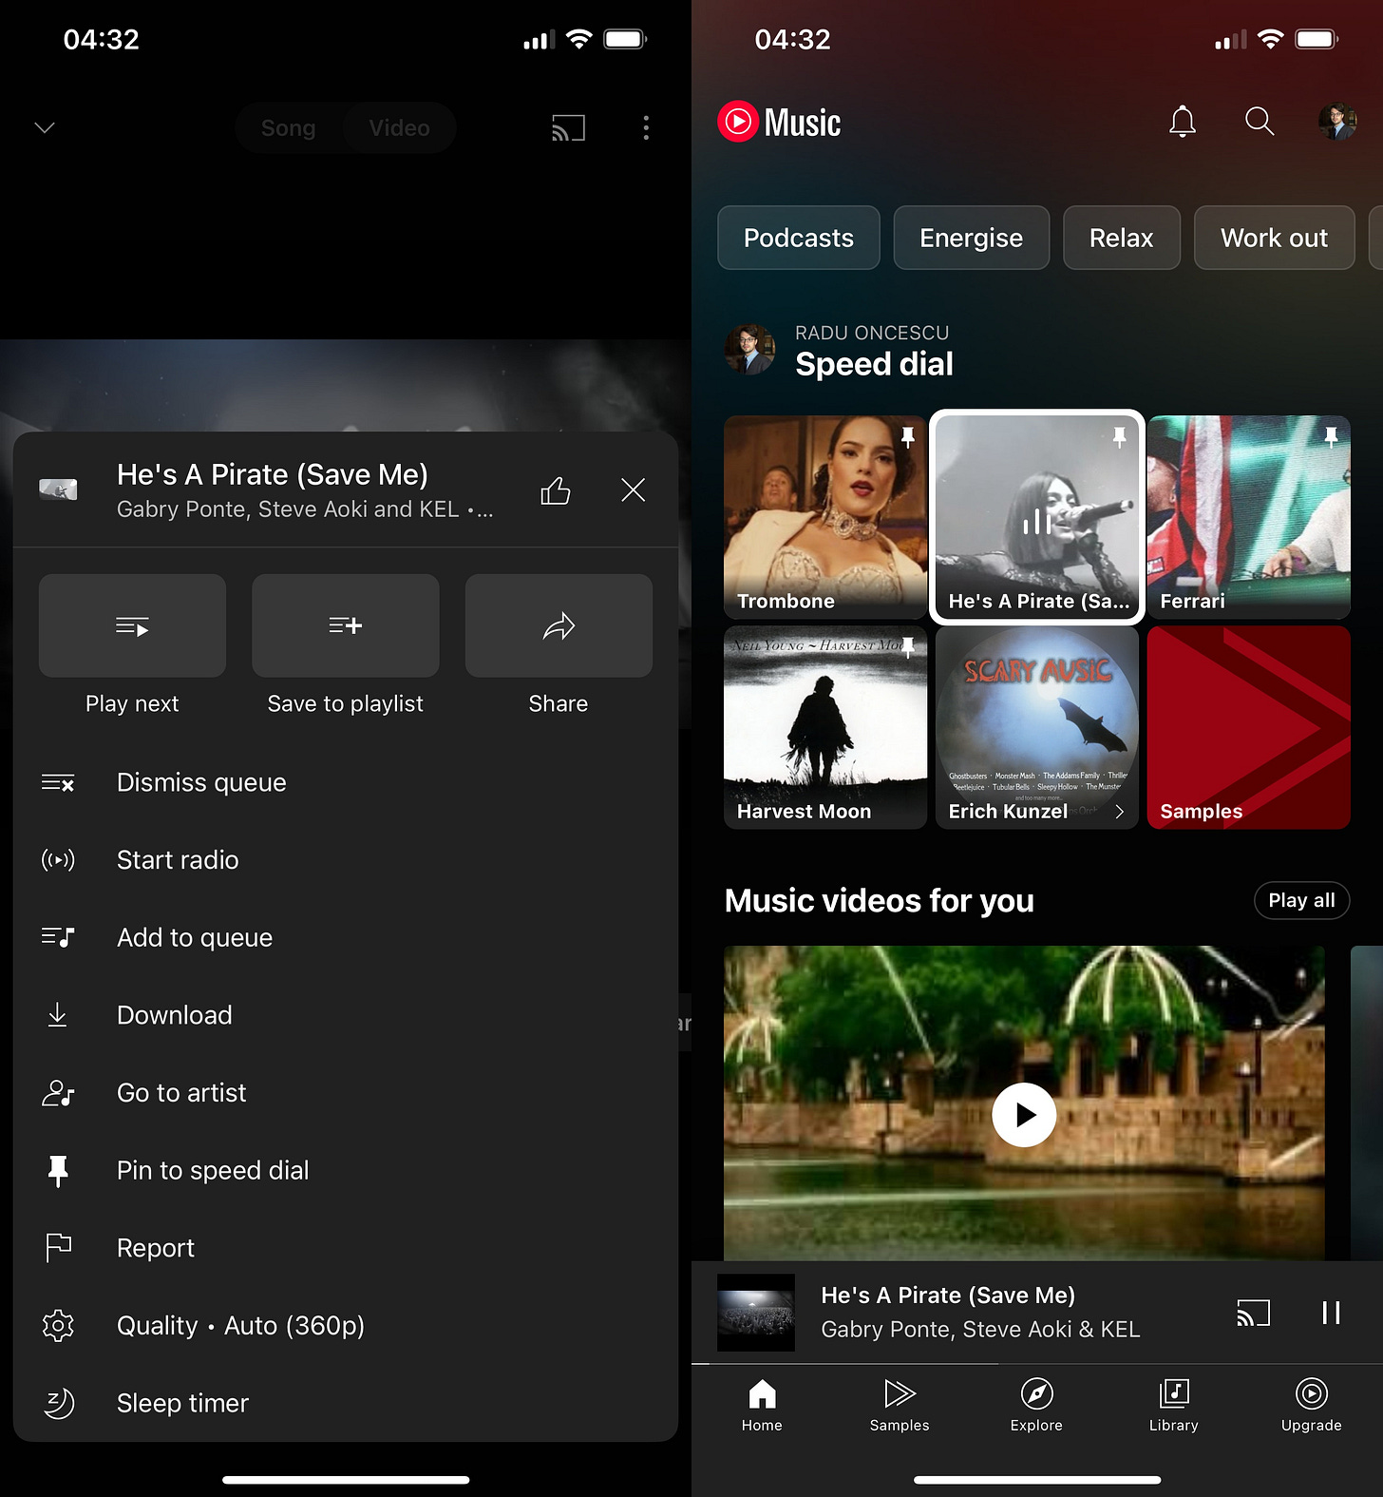1383x1497 pixels.
Task: Select the Relax chip
Action: tap(1122, 238)
